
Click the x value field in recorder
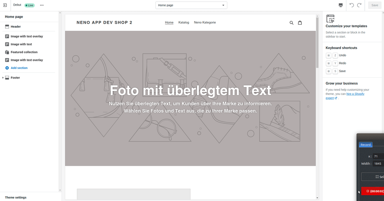[x=378, y=156]
